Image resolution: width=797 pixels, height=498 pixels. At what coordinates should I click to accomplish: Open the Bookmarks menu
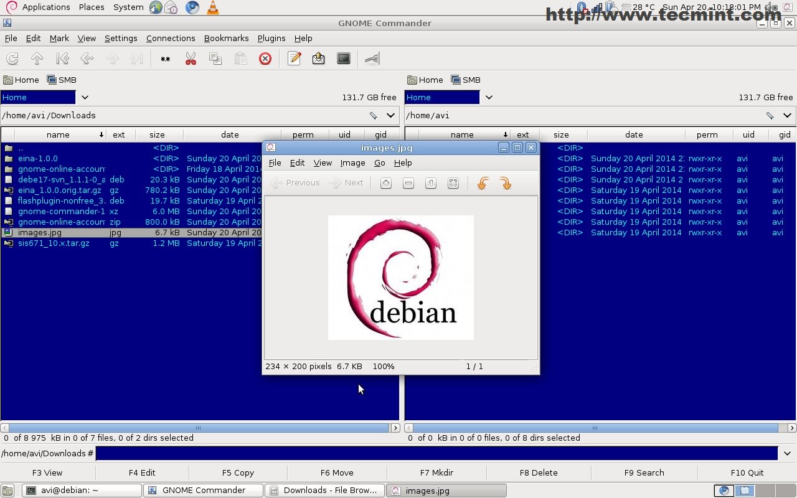226,38
